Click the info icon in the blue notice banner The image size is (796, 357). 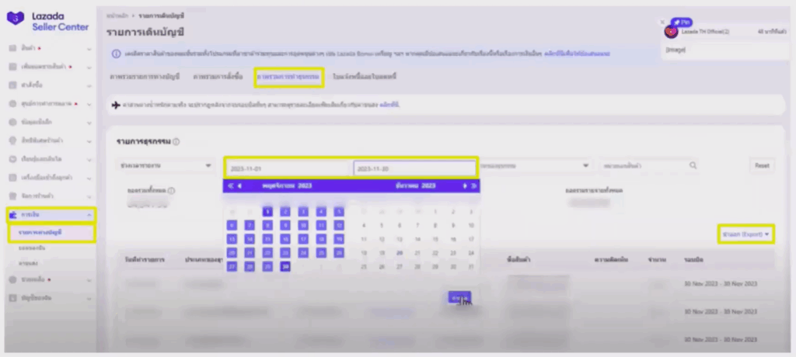click(117, 54)
